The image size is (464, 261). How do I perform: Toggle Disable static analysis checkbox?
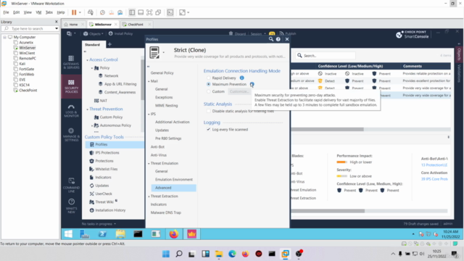tap(209, 111)
